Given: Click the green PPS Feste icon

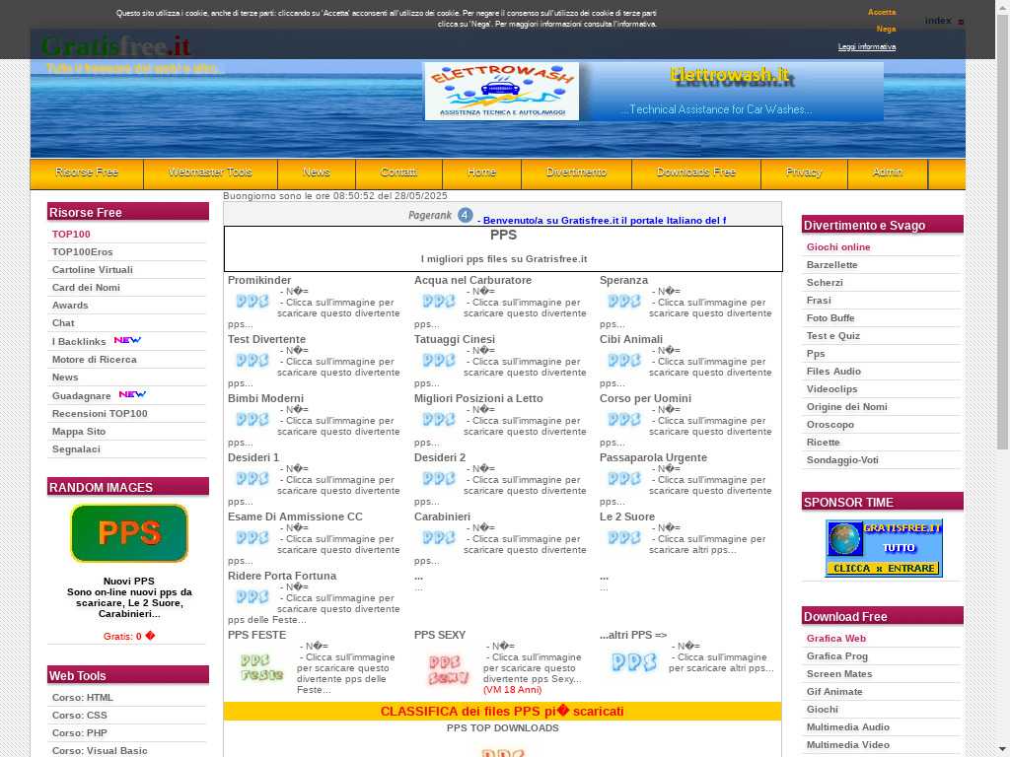Looking at the screenshot, I should click(261, 667).
